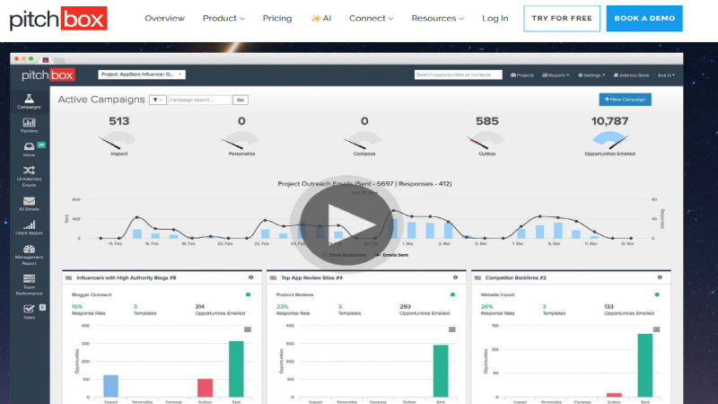Open settings gear for Competitor Backlinks #2
This screenshot has width=718, height=404.
tap(660, 277)
